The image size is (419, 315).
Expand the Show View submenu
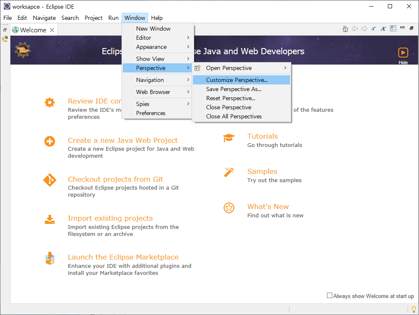[158, 59]
